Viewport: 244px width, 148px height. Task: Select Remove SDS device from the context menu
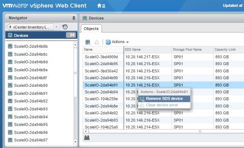pyautogui.click(x=164, y=98)
